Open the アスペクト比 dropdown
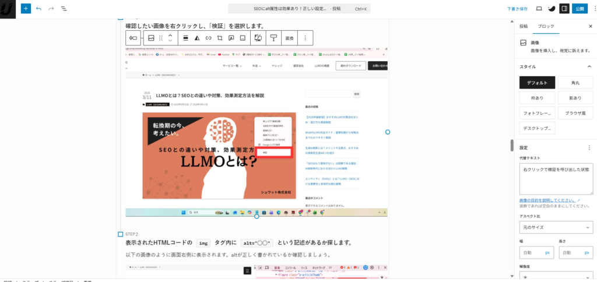 pyautogui.click(x=556, y=227)
